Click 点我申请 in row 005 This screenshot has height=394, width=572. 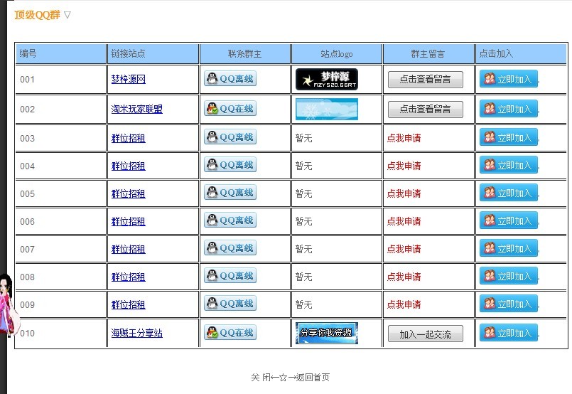[404, 193]
